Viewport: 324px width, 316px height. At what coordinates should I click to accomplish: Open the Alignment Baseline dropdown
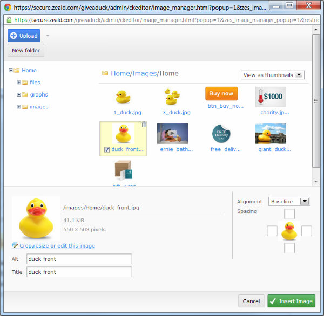[x=289, y=202]
